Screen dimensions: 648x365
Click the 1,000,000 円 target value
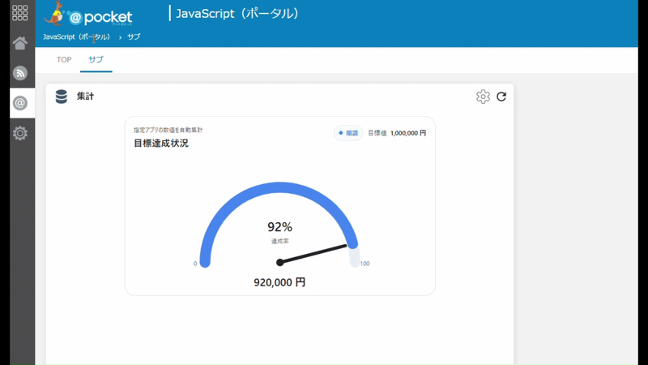pos(408,133)
